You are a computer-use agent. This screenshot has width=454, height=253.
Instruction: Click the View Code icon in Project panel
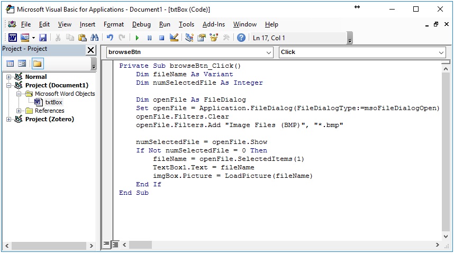pyautogui.click(x=10, y=64)
